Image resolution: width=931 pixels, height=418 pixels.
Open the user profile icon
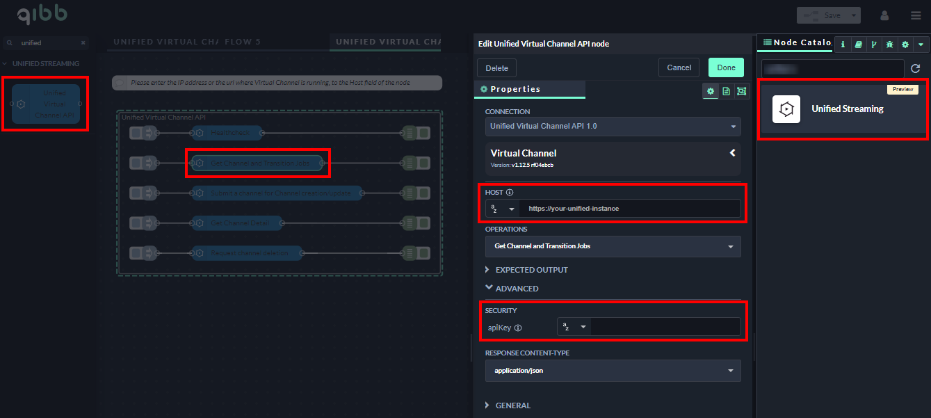tap(884, 15)
